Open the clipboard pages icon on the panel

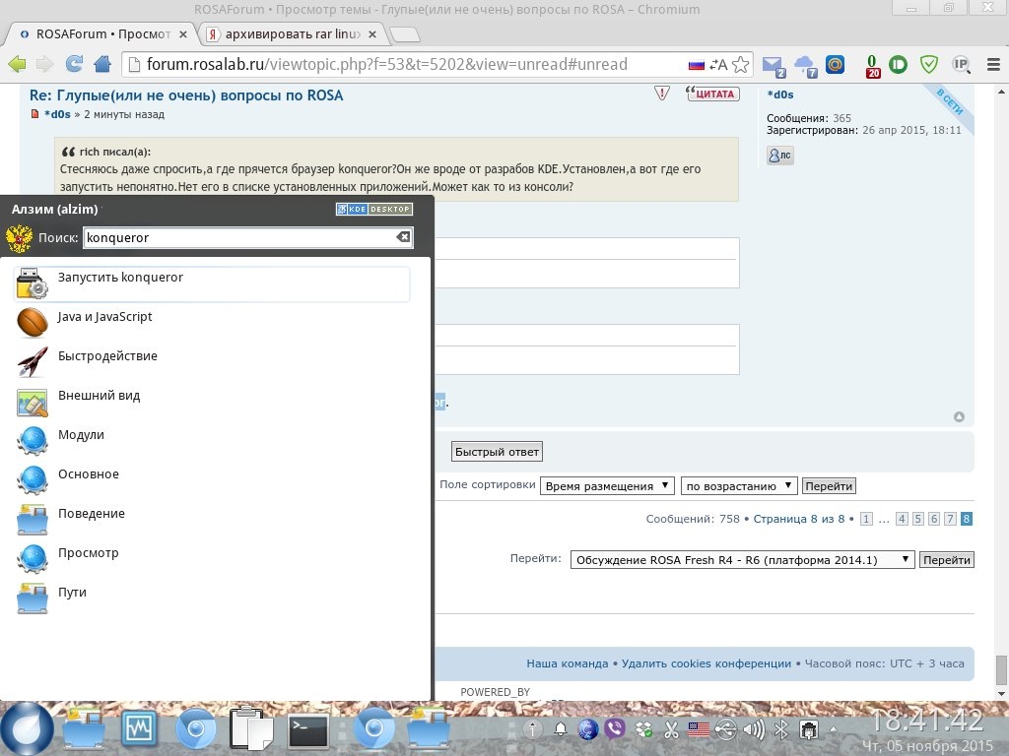point(251,728)
